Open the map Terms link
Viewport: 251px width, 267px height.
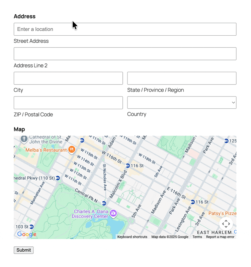click(x=197, y=237)
